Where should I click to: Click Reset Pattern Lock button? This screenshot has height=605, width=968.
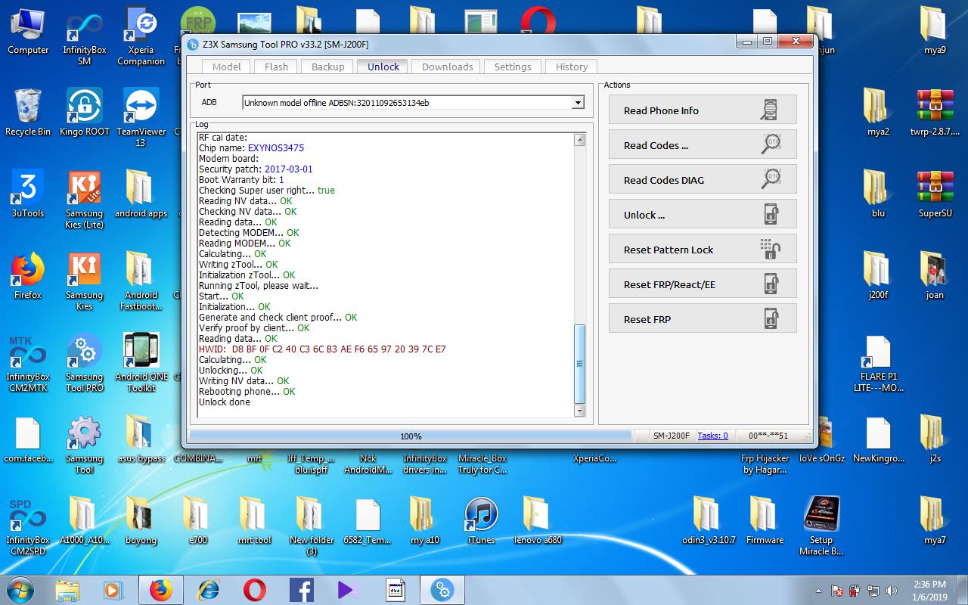703,249
